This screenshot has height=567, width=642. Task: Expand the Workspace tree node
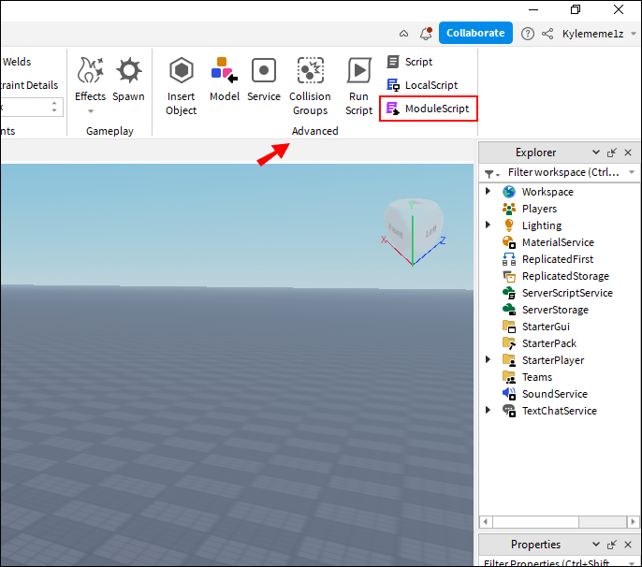point(488,191)
